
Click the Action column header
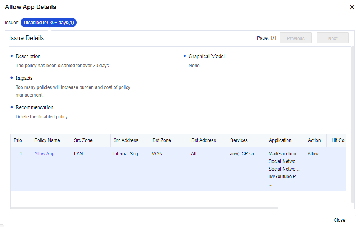[314, 140]
